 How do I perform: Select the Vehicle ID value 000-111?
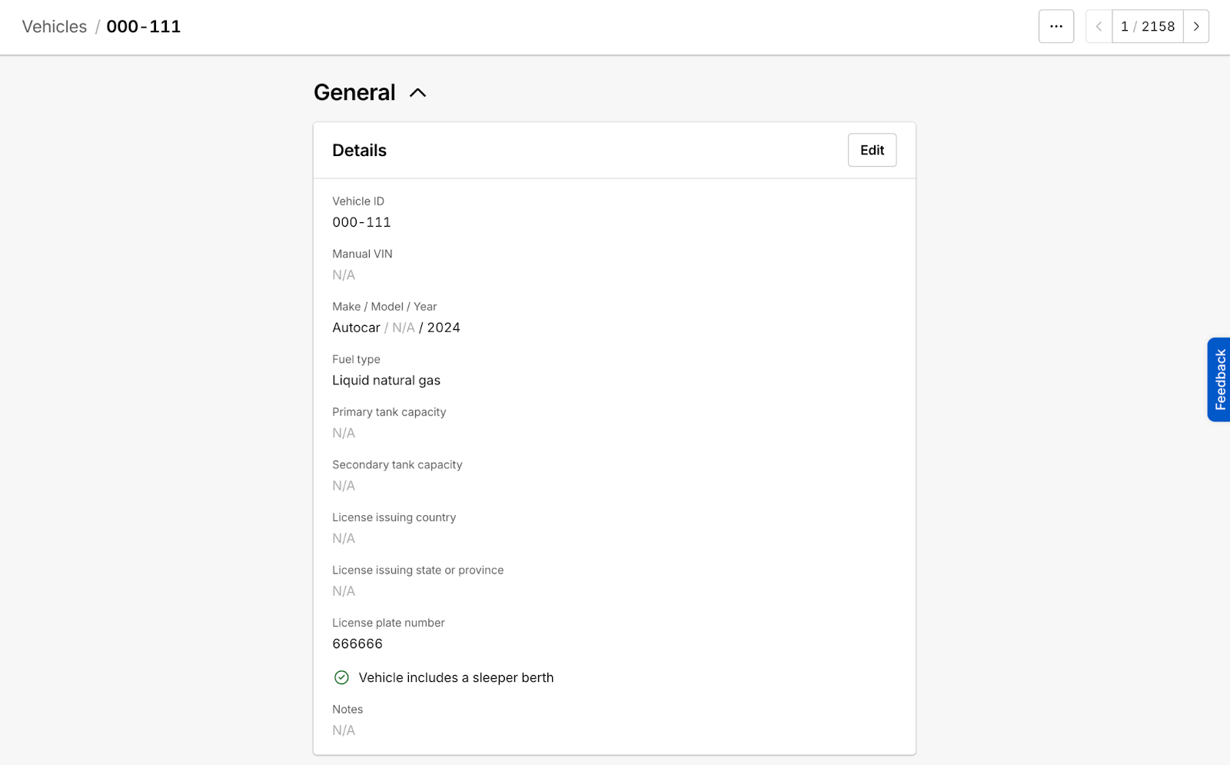tap(361, 222)
